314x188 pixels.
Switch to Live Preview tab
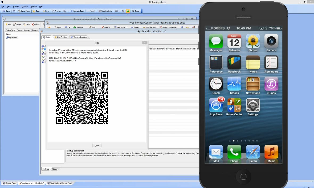[61, 37]
